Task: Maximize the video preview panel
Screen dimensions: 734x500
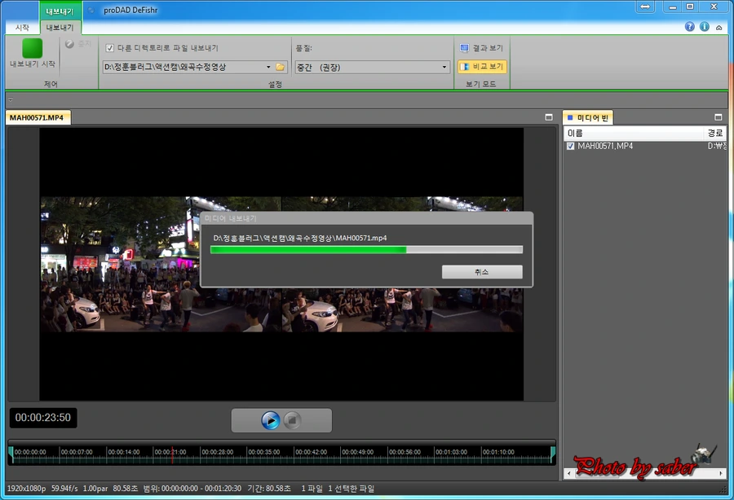Action: (549, 117)
